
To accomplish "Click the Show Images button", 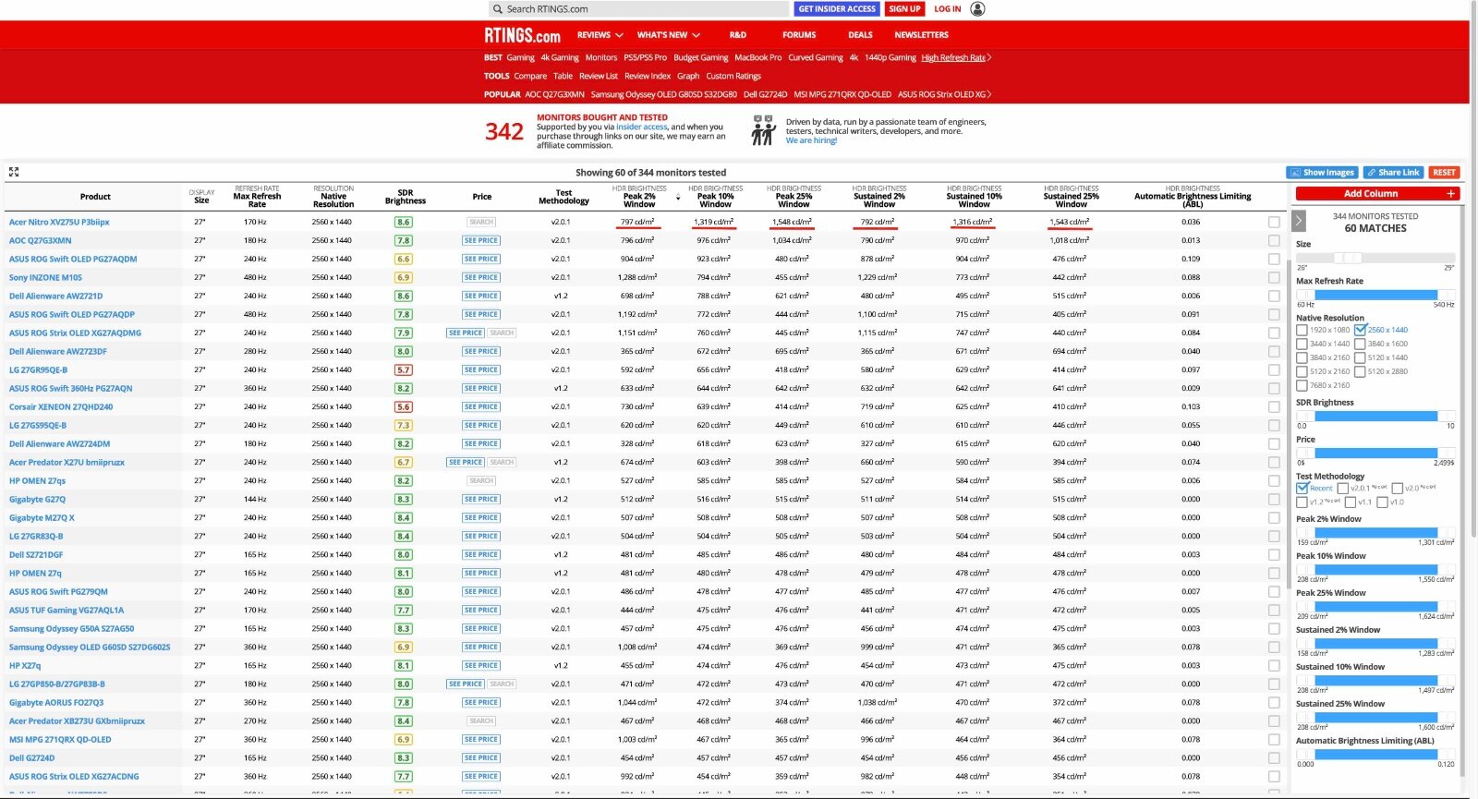I will tap(1322, 173).
